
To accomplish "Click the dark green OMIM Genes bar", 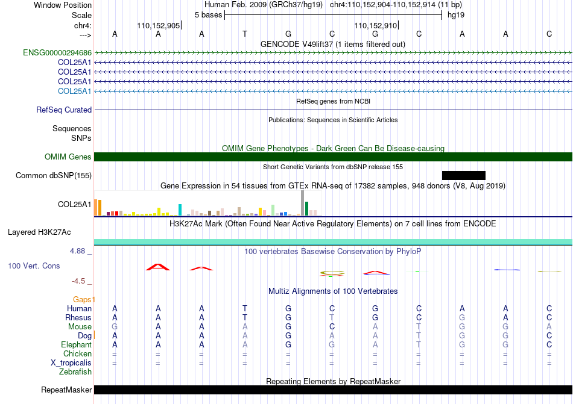I will coord(334,157).
